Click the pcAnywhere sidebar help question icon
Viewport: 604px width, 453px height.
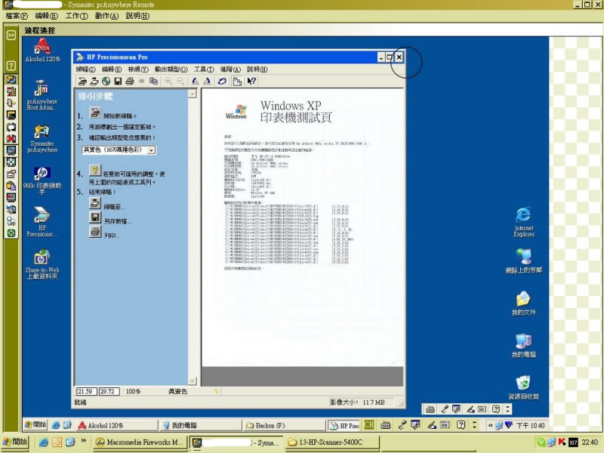(x=11, y=66)
